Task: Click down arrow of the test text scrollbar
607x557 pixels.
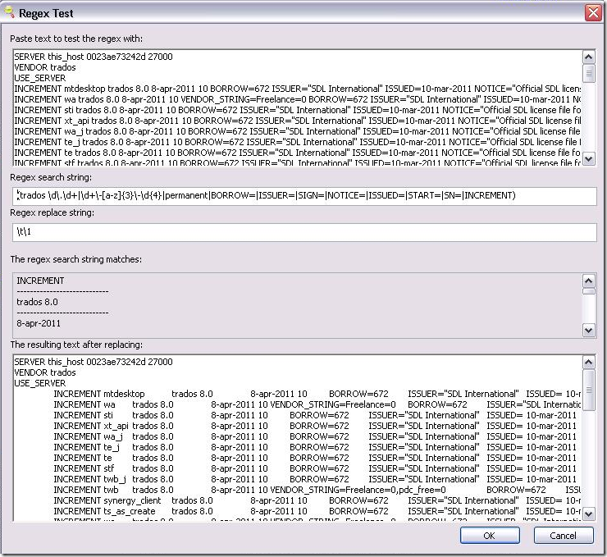Action: pos(589,158)
